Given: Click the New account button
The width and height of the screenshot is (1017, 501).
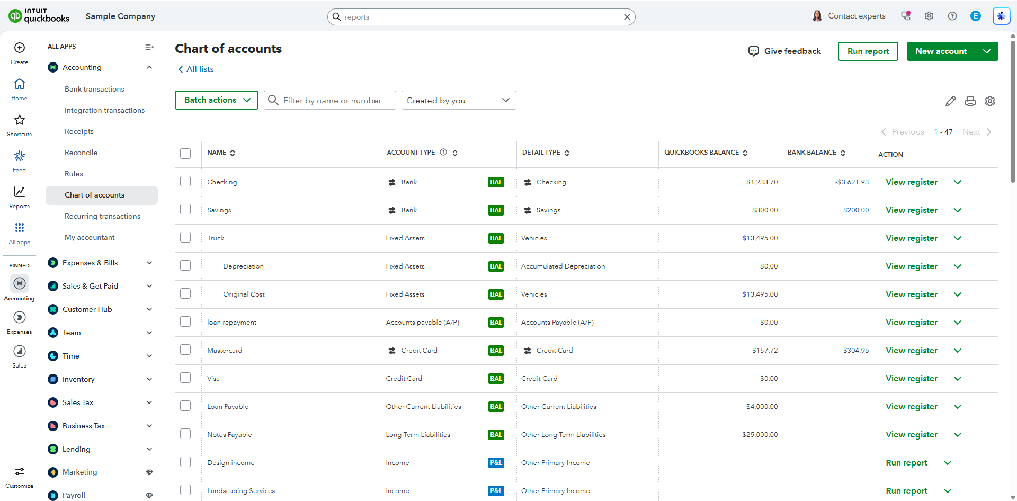Looking at the screenshot, I should [941, 51].
